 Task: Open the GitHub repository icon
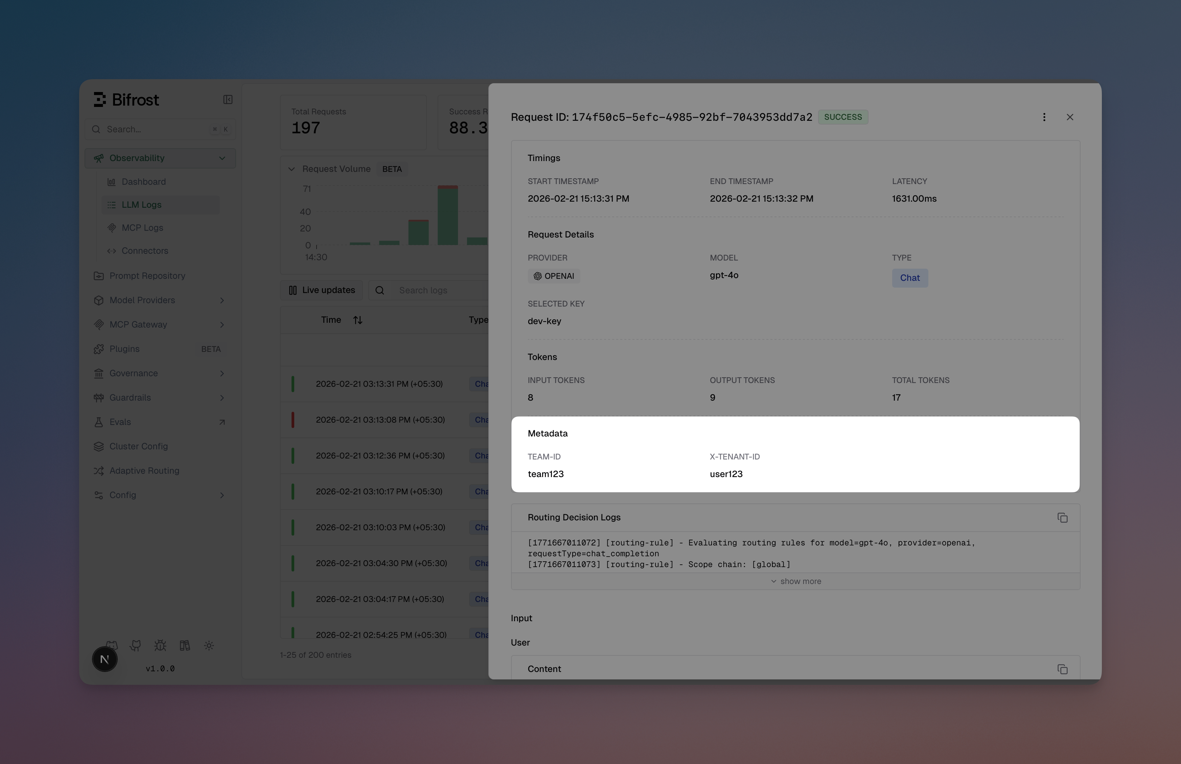point(135,645)
